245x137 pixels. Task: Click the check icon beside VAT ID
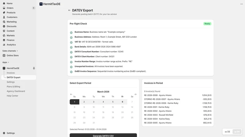[x=71, y=42]
